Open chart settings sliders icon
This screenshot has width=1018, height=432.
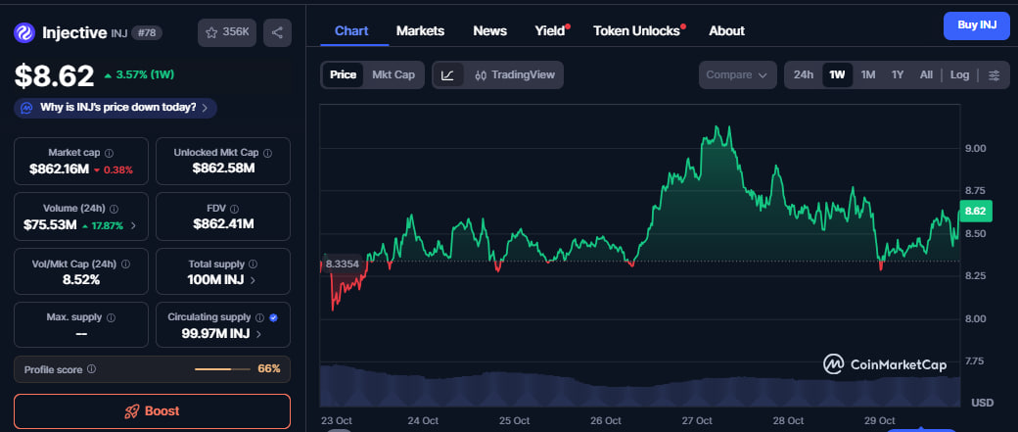coord(994,75)
